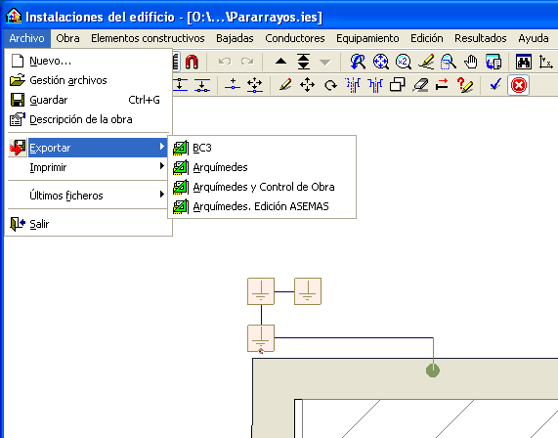Select the eraser delete tool
Viewport: 558px width, 438px height.
420,85
